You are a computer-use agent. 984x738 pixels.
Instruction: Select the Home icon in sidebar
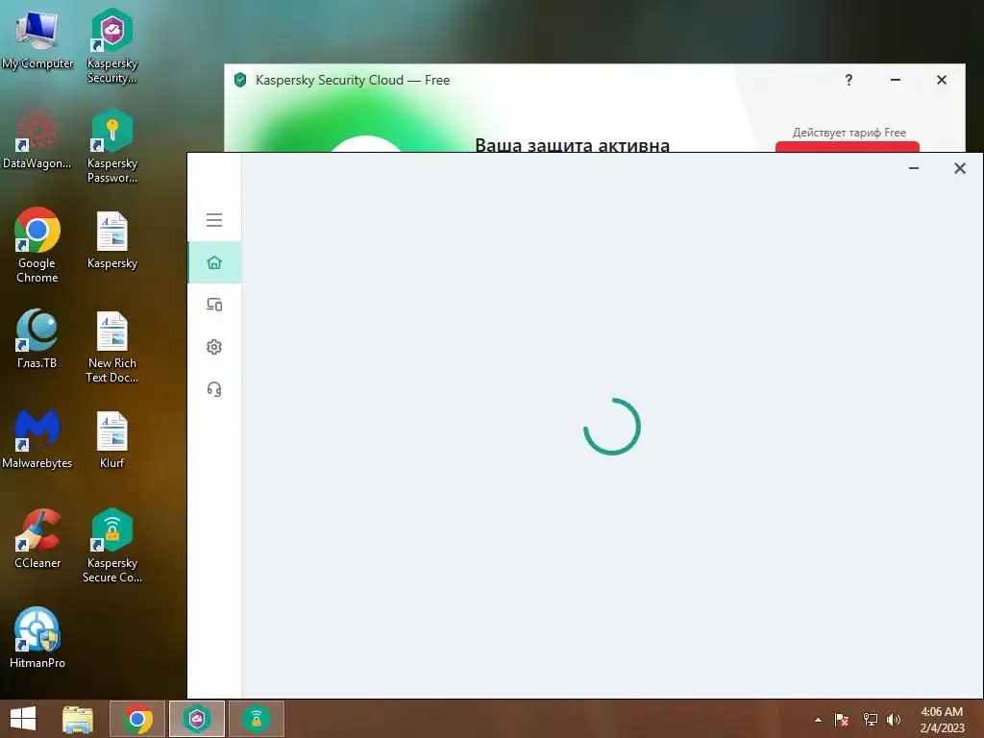click(x=214, y=262)
